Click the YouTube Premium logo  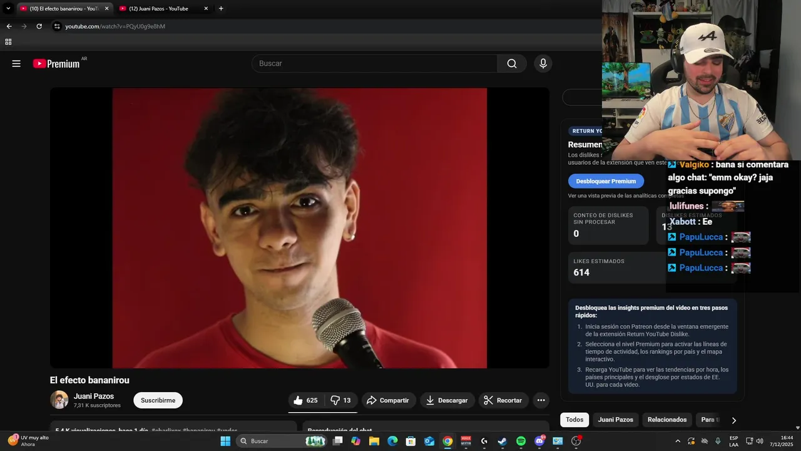(x=57, y=63)
